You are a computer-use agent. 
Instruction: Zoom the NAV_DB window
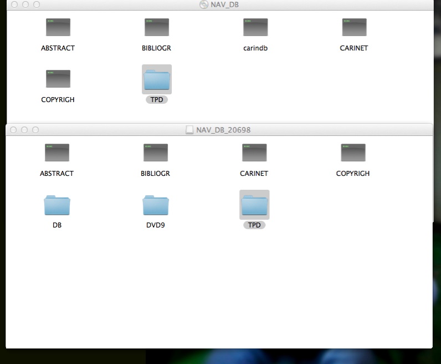pos(37,4)
